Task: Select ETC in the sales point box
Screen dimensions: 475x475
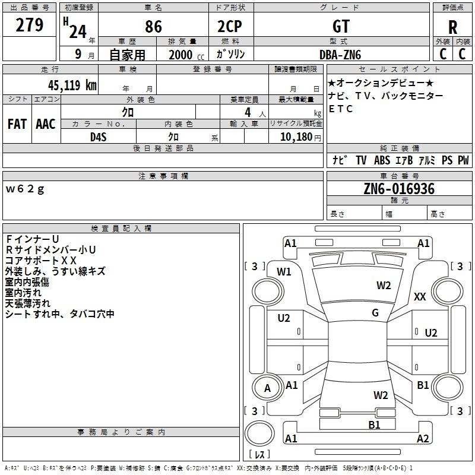Action: pos(340,109)
